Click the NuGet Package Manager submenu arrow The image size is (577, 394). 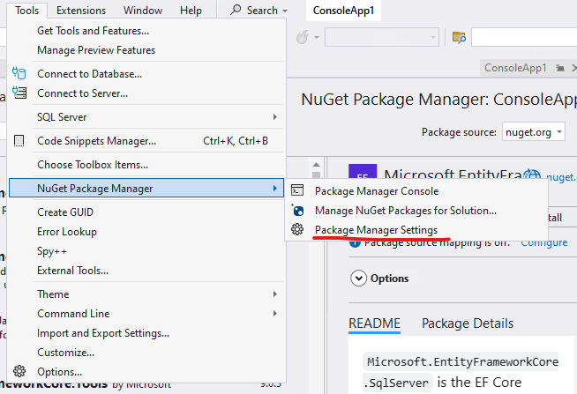tap(275, 188)
